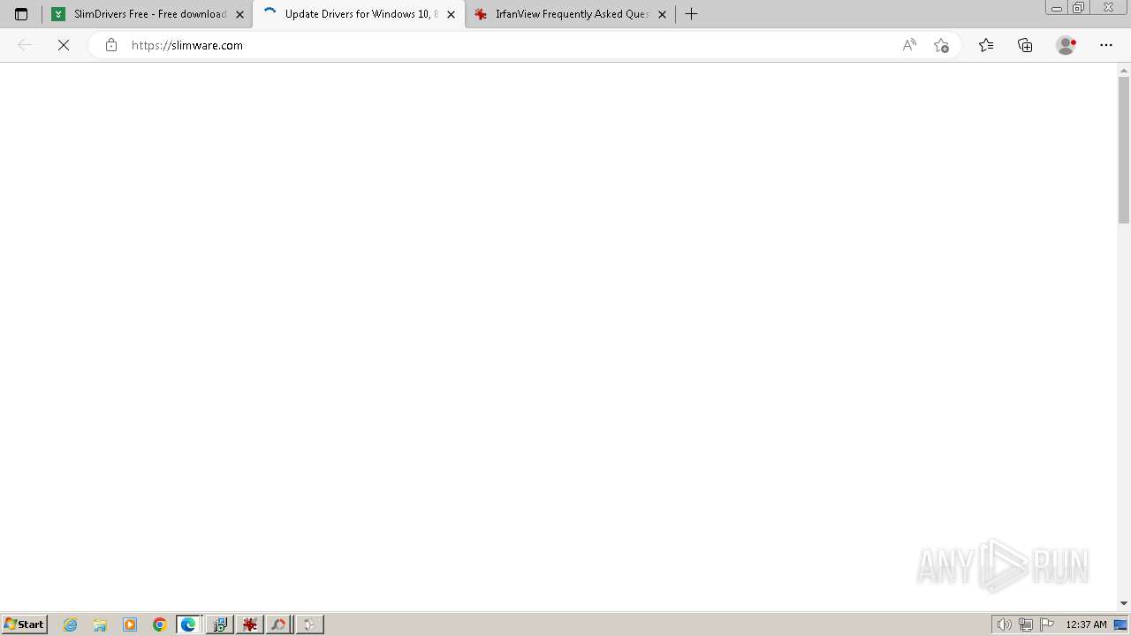This screenshot has height=636, width=1131.
Task: Minimize the Edge browser window
Action: coord(1056,8)
